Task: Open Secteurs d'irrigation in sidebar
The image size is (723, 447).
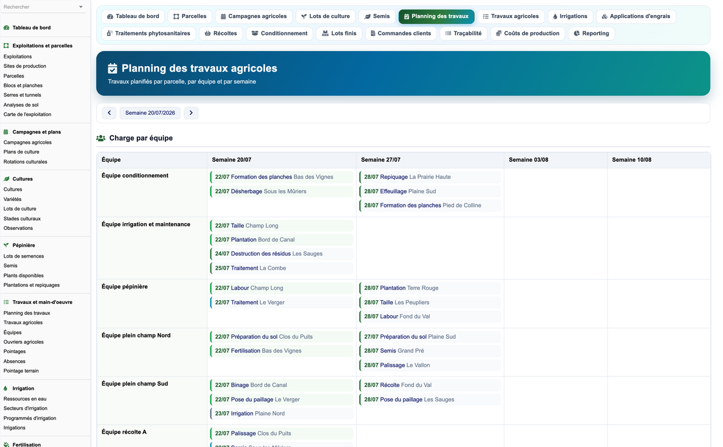Action: tap(25, 408)
